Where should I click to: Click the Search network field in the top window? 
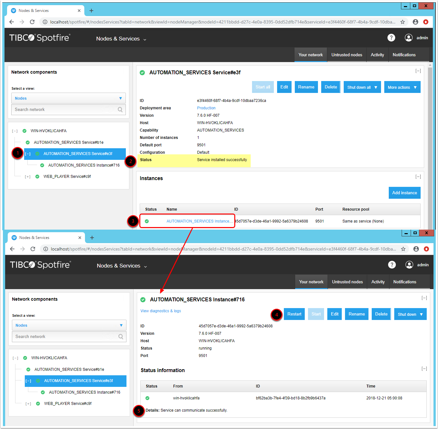click(x=69, y=110)
